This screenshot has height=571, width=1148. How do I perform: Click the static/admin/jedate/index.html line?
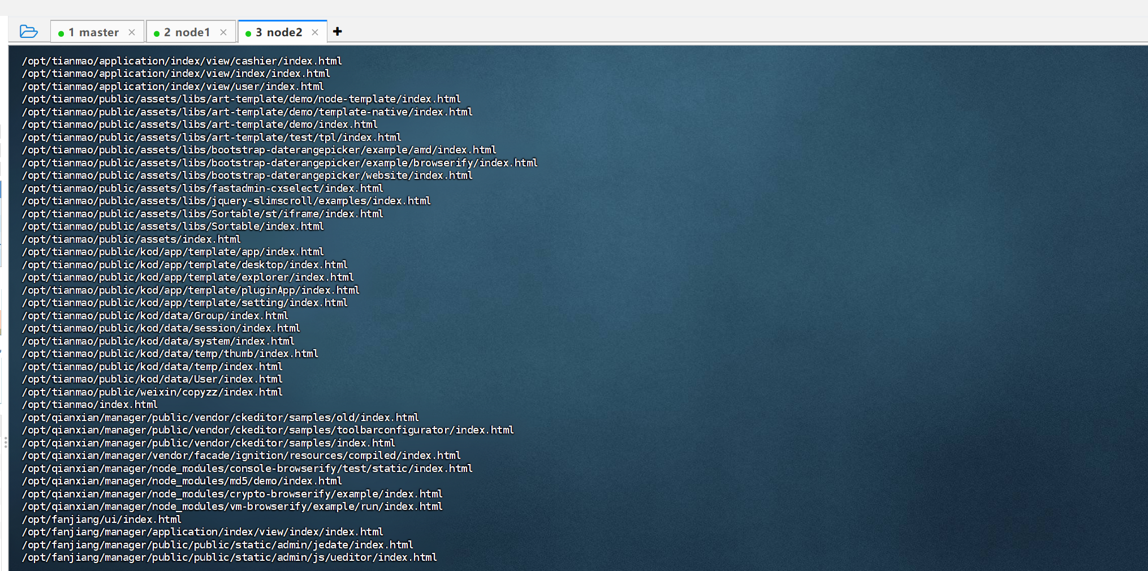pos(218,545)
